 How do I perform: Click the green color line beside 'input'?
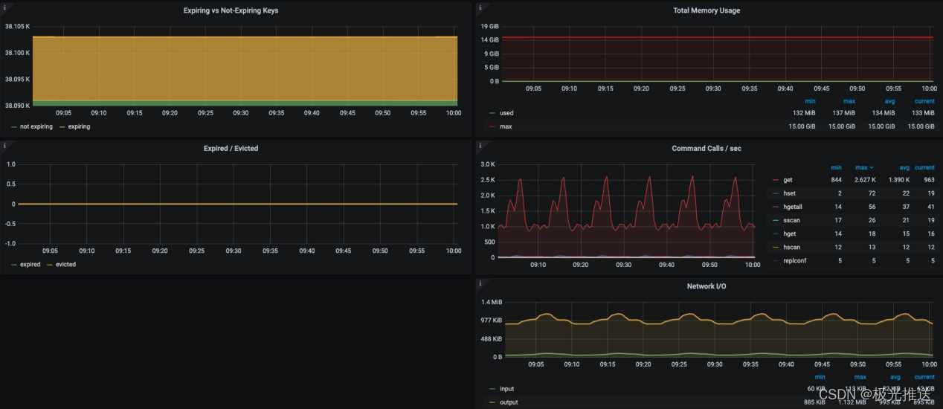point(492,390)
